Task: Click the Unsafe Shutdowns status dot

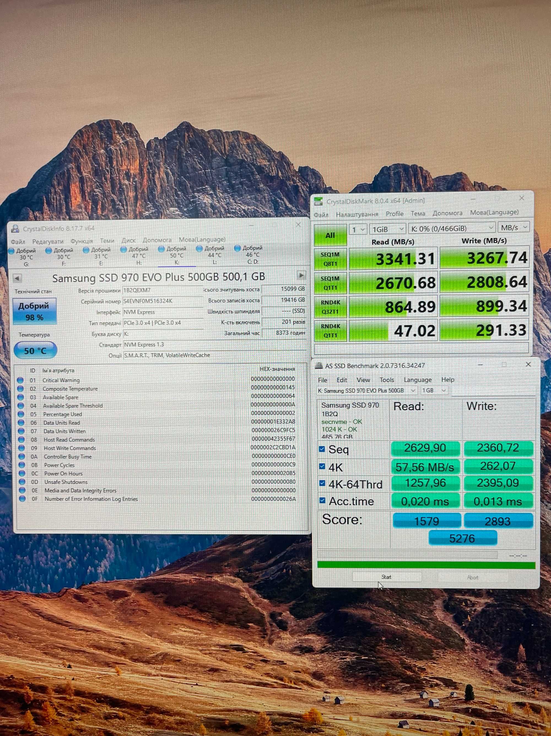Action: point(22,482)
